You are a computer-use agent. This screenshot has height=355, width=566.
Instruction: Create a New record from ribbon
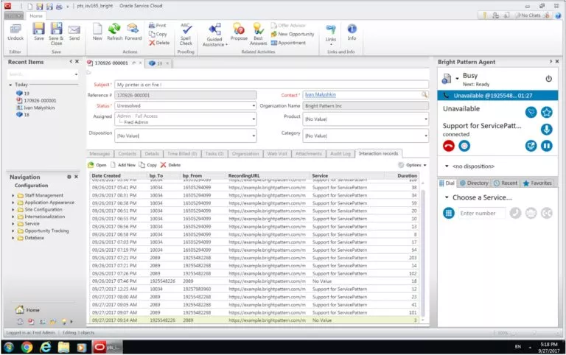[x=97, y=32]
